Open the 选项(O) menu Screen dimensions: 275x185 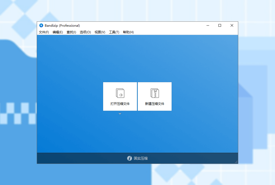85,32
